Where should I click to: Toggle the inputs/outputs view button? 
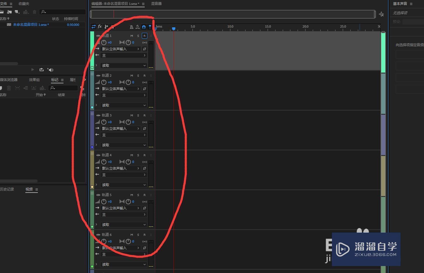coord(93,27)
